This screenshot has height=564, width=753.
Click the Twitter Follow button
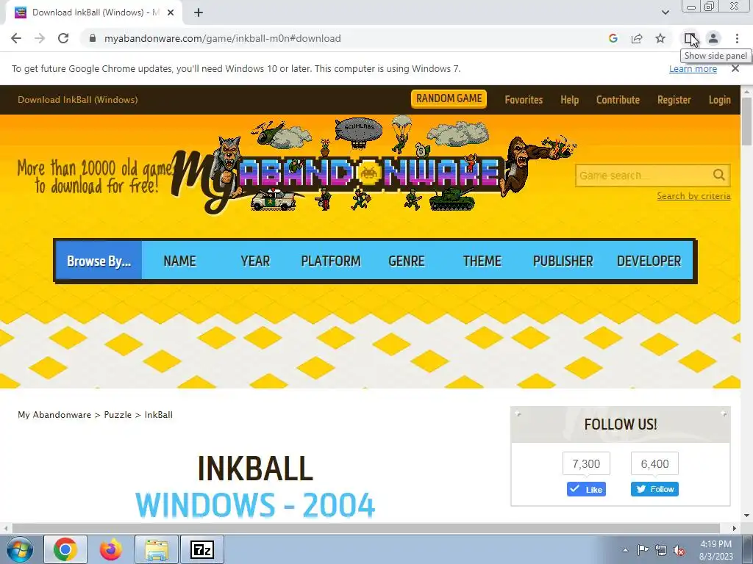(x=654, y=489)
